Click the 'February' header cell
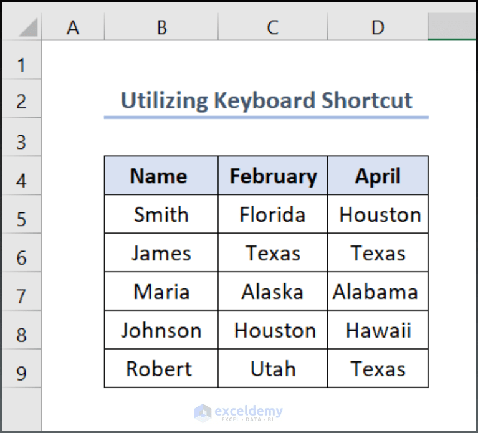 pos(273,176)
